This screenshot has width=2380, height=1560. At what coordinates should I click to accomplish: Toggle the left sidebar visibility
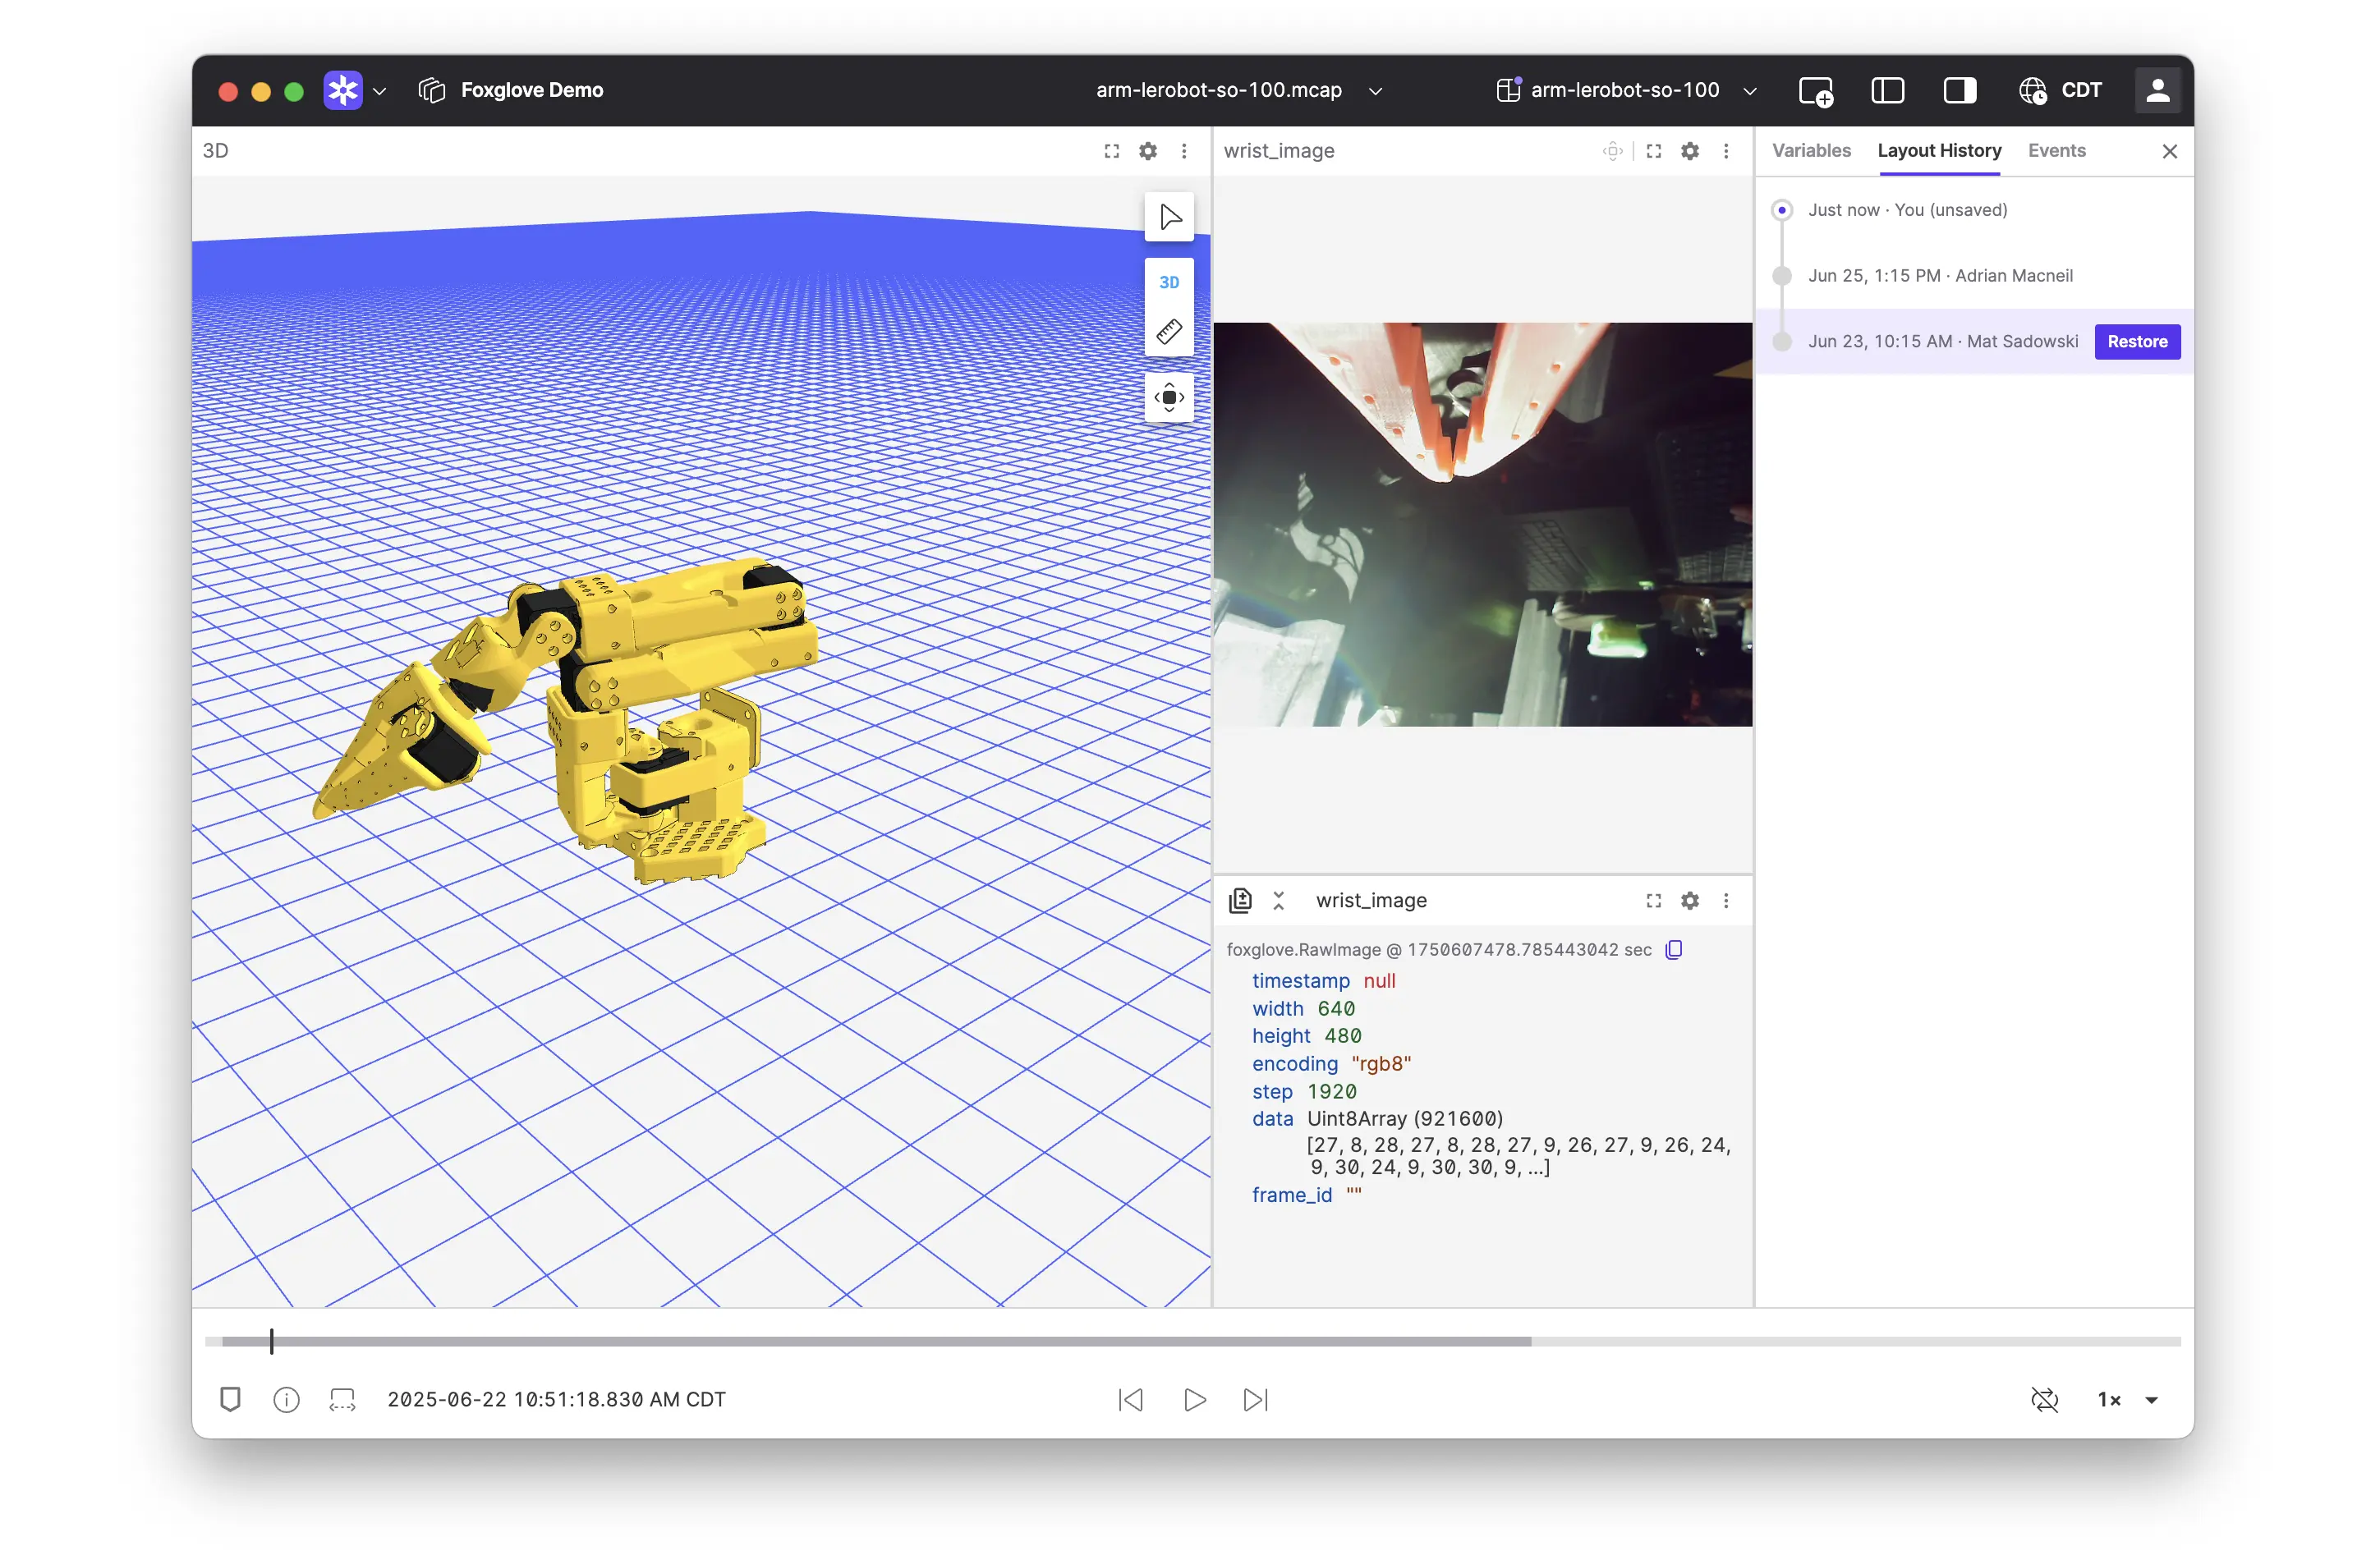point(1887,91)
